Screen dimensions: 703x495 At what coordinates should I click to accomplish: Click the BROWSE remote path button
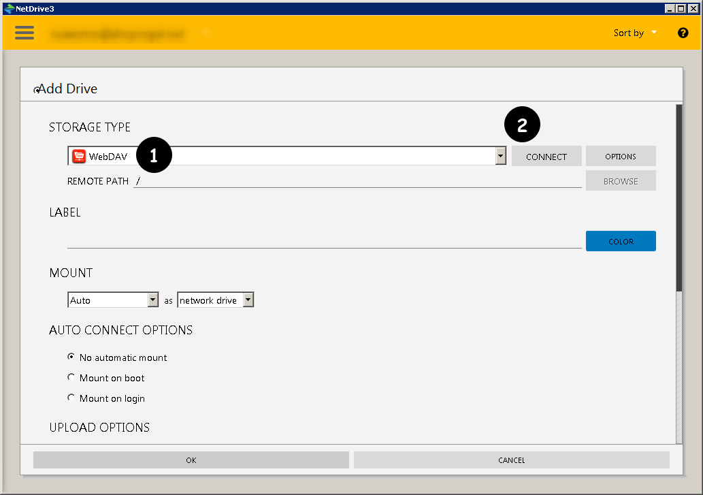(620, 182)
